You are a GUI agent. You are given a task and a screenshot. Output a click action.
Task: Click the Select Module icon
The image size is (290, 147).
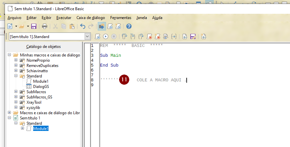118,27
